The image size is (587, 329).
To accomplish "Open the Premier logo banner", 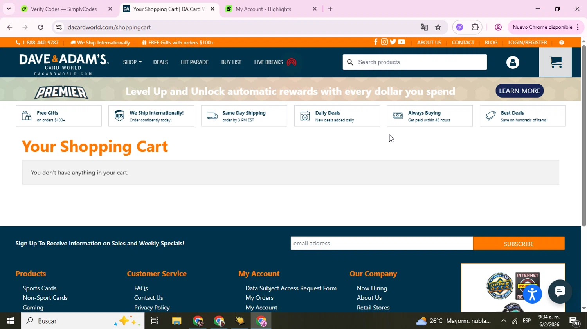I will tap(61, 91).
